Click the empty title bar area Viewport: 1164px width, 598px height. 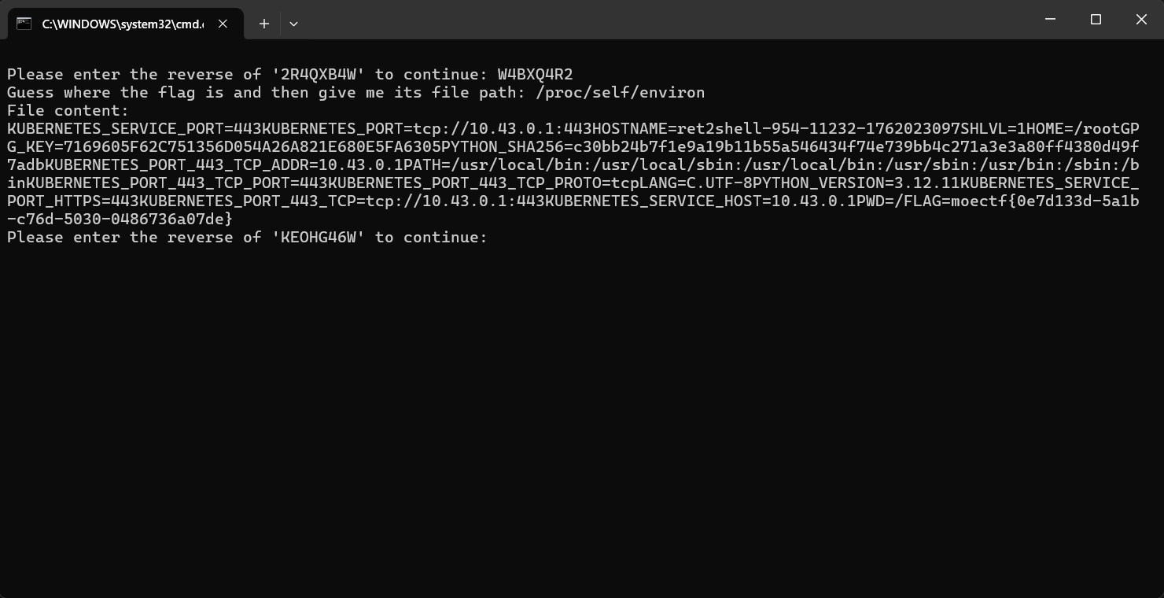(x=629, y=20)
